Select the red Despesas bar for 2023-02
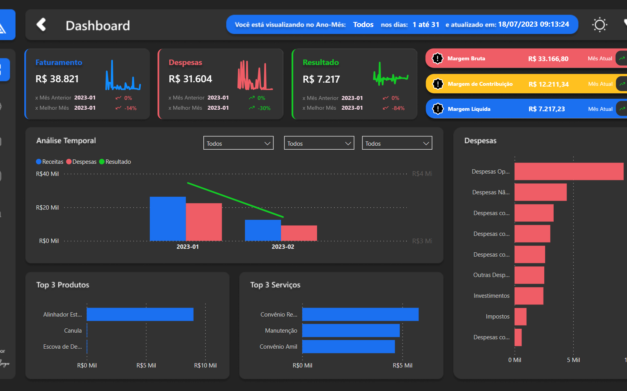Screen dimensions: 627x391 [x=299, y=233]
